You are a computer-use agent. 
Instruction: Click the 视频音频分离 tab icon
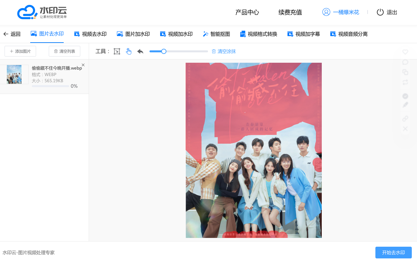pos(333,34)
